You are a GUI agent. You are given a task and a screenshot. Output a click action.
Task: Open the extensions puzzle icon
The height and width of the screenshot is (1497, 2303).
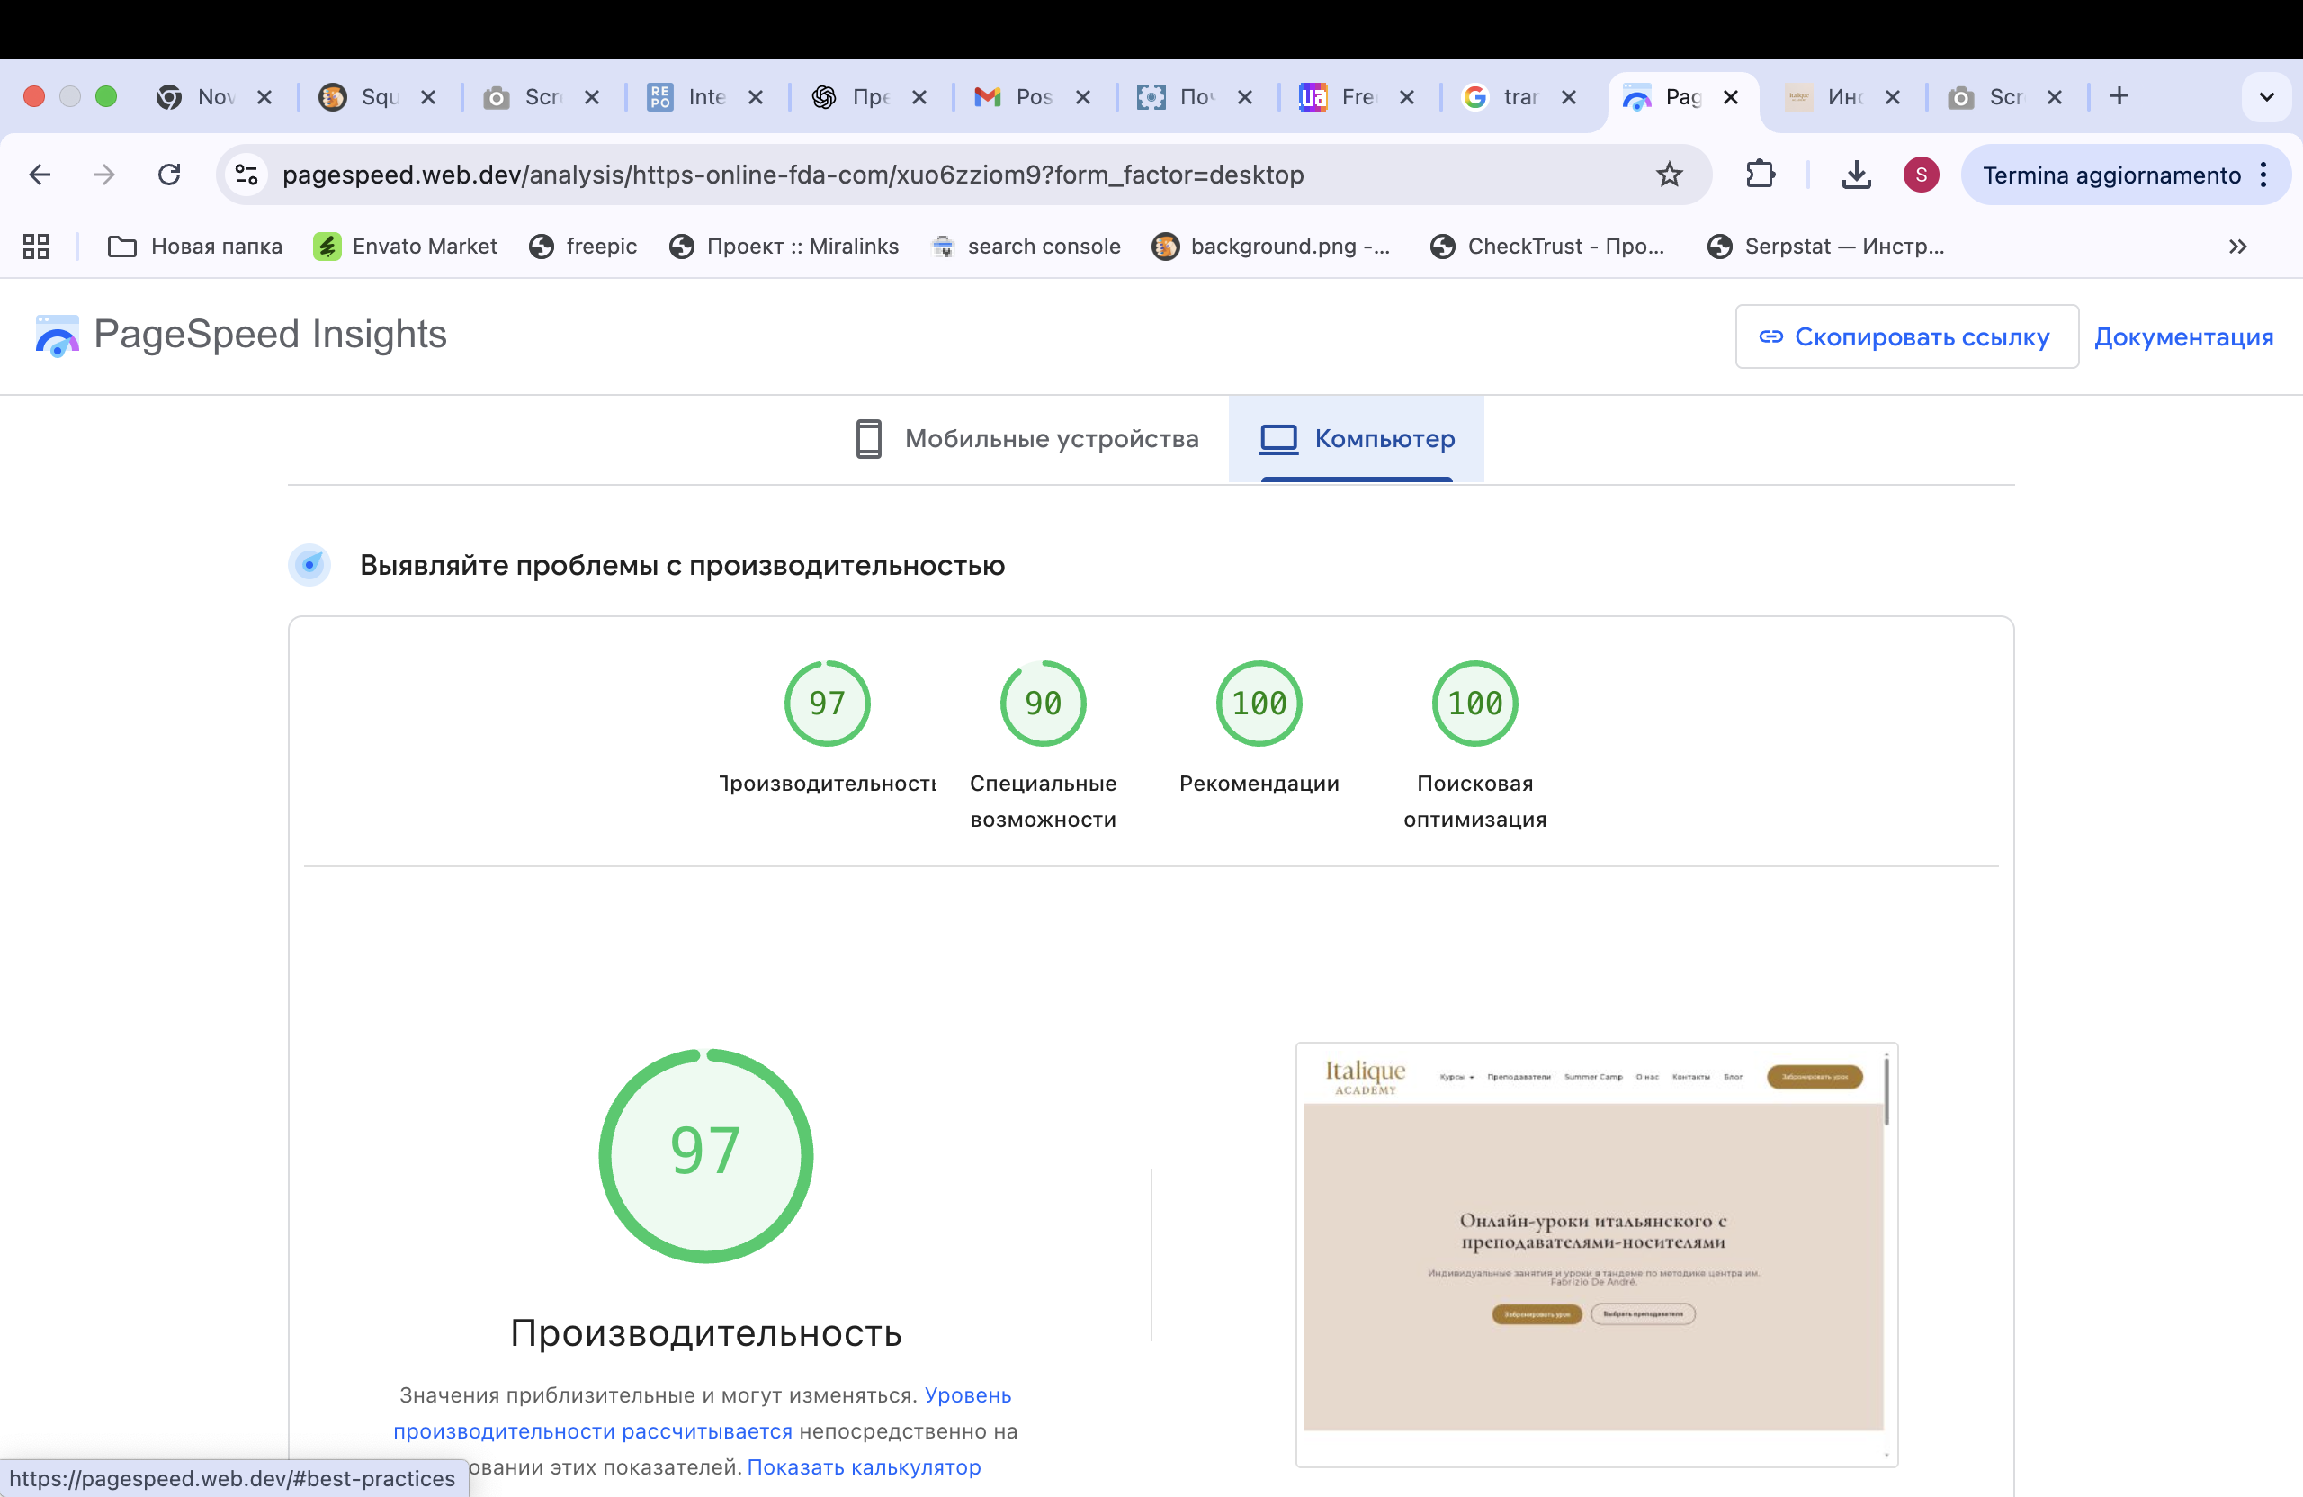pyautogui.click(x=1761, y=175)
